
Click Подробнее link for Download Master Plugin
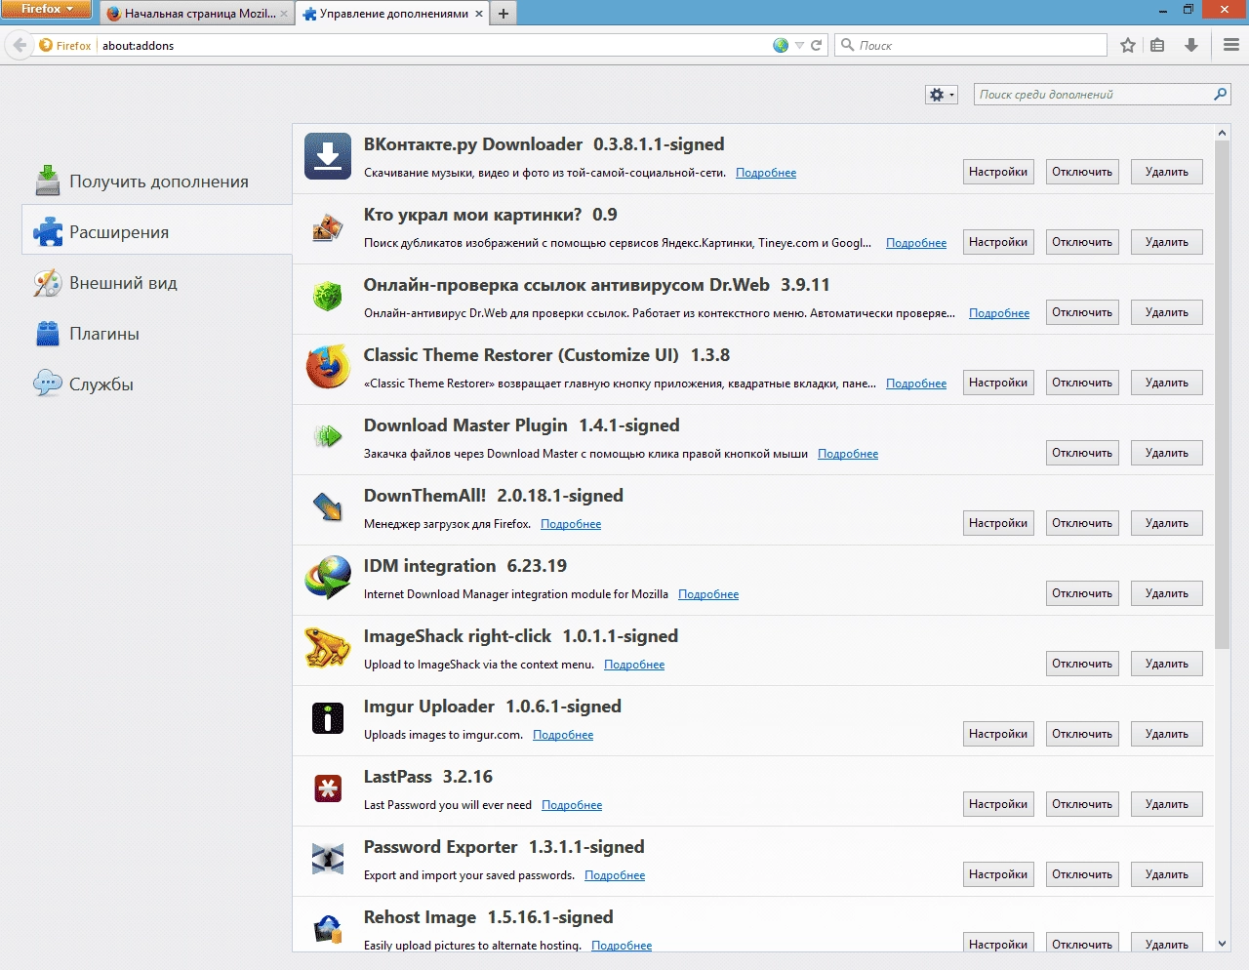click(x=848, y=454)
